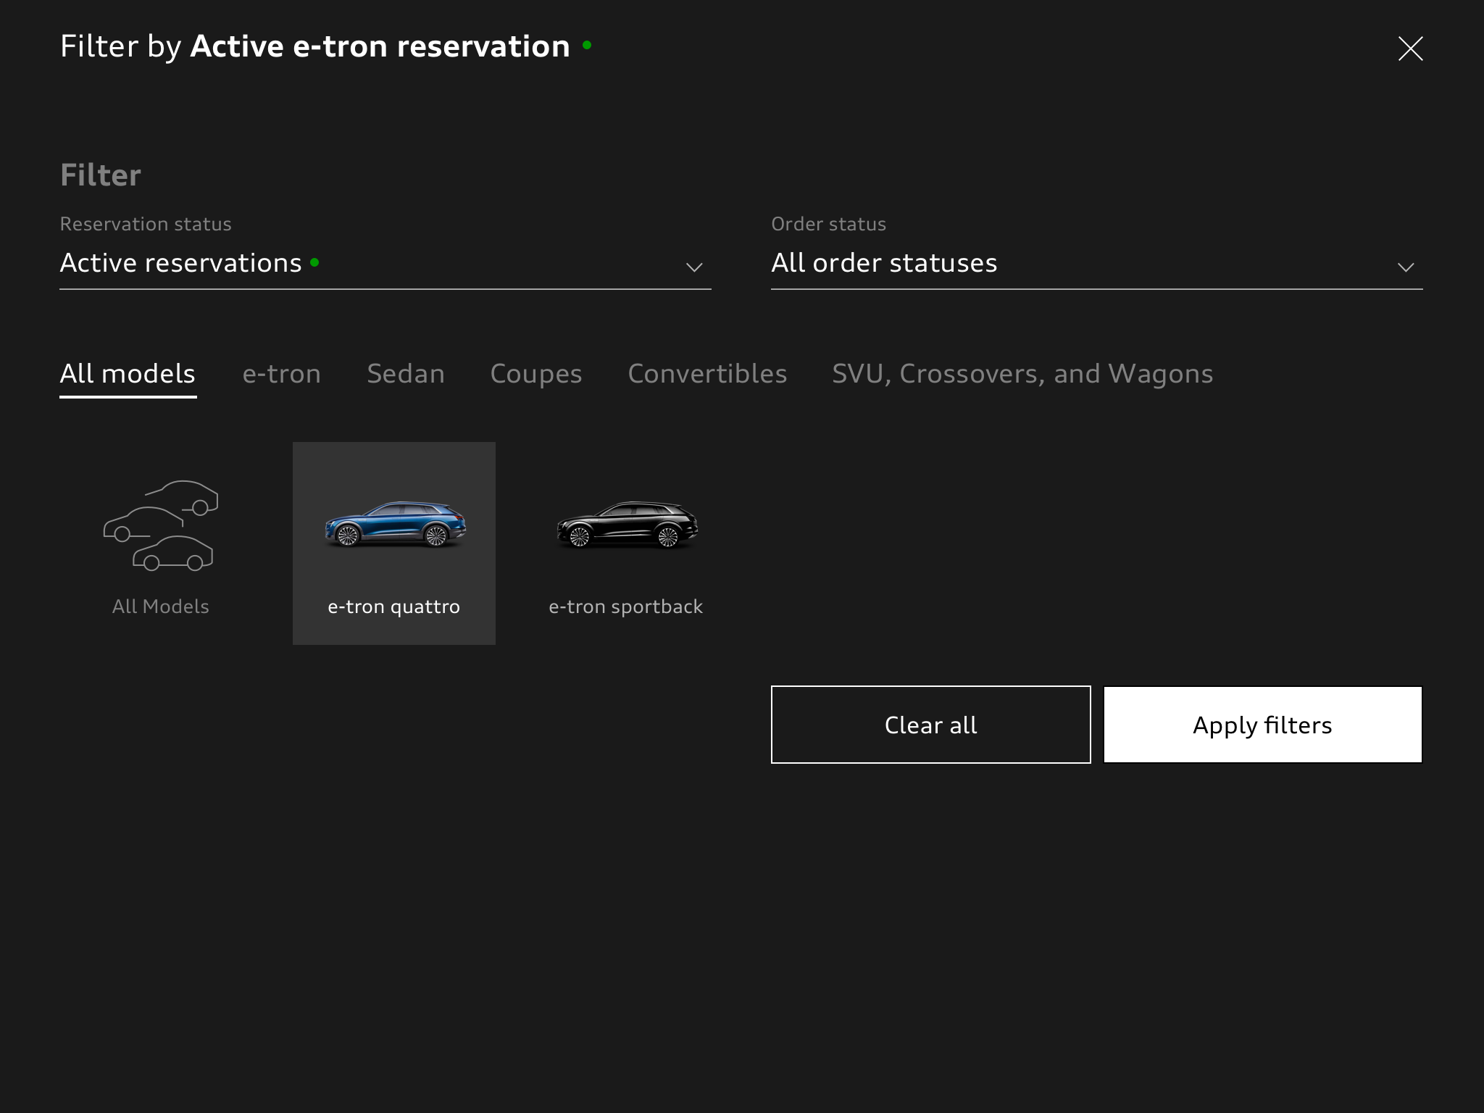Expand the All order statuses chevron arrow
This screenshot has height=1113, width=1484.
(1406, 267)
